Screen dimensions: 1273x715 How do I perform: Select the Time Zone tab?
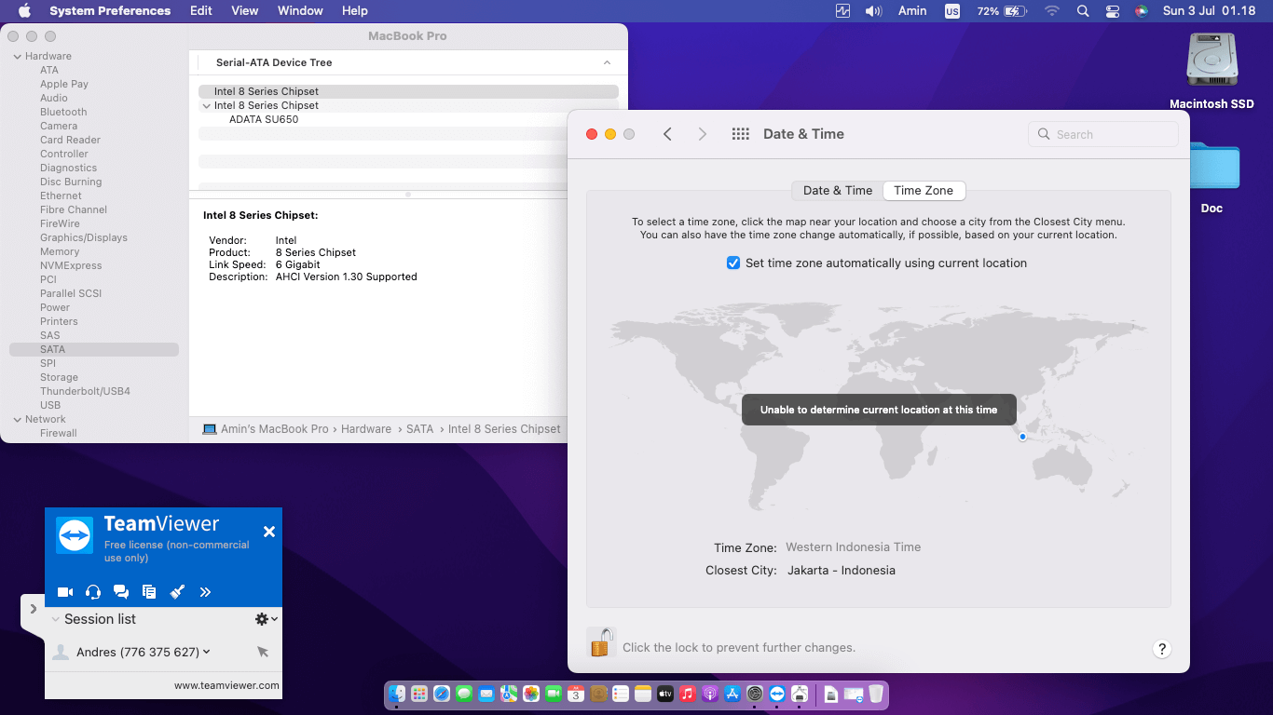point(924,190)
